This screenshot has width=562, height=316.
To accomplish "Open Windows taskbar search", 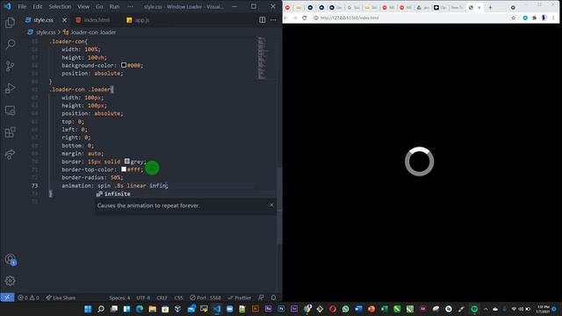I will (x=101, y=309).
